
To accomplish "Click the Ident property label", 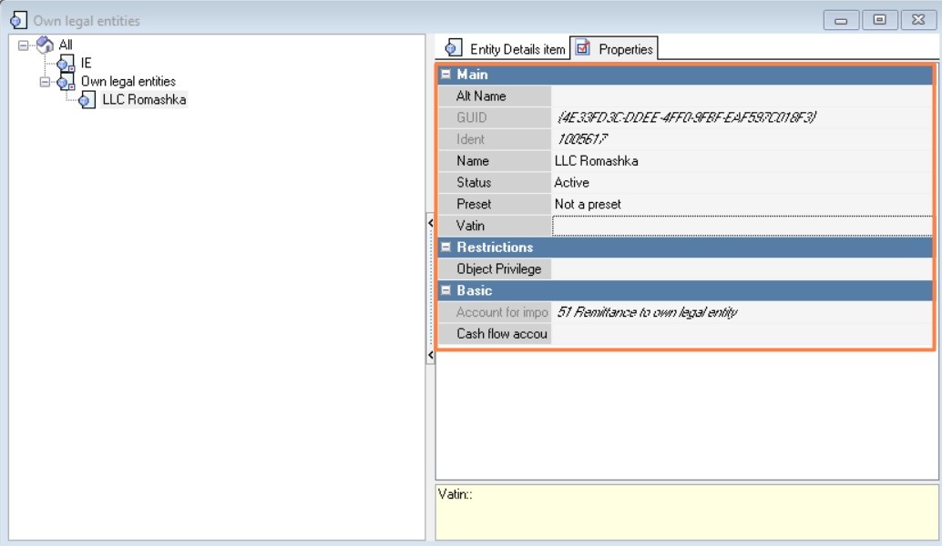I will coord(470,139).
